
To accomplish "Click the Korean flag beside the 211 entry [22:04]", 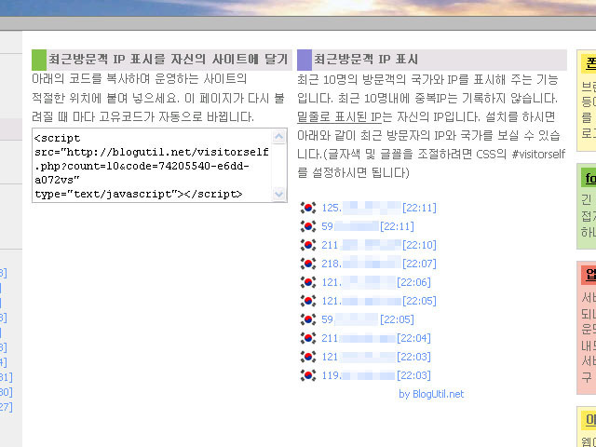I will tap(308, 338).
